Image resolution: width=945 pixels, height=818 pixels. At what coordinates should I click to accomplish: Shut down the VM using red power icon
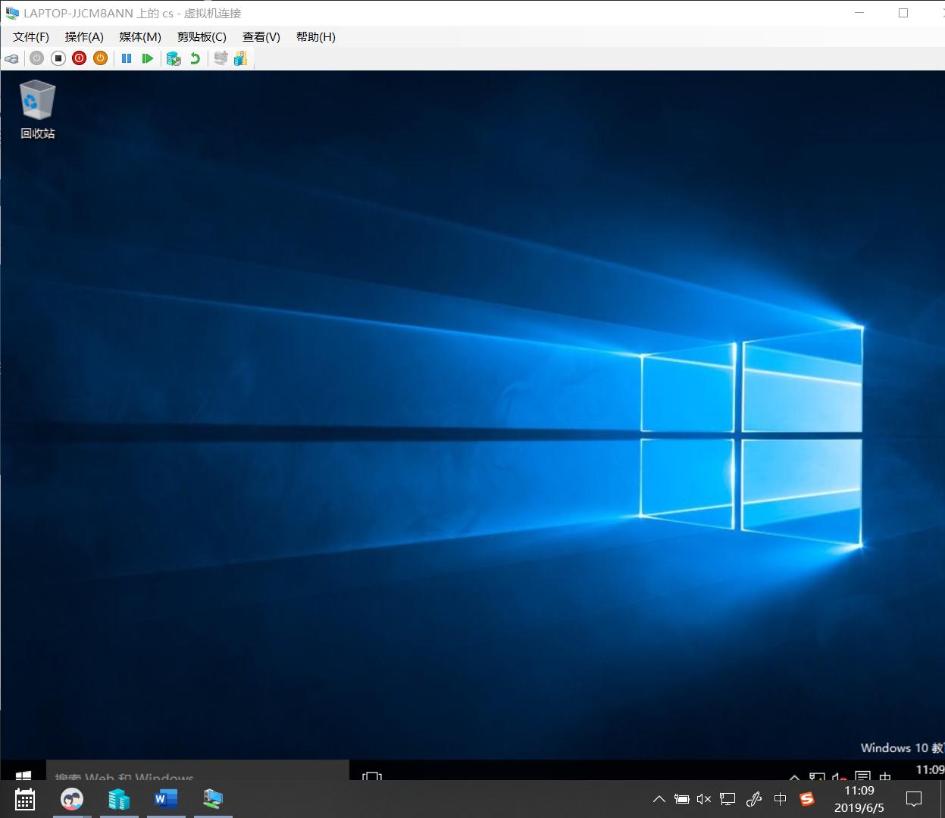79,58
